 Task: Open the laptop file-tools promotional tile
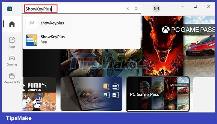91,94
